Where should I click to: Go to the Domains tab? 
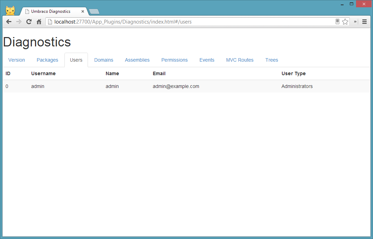(x=104, y=60)
